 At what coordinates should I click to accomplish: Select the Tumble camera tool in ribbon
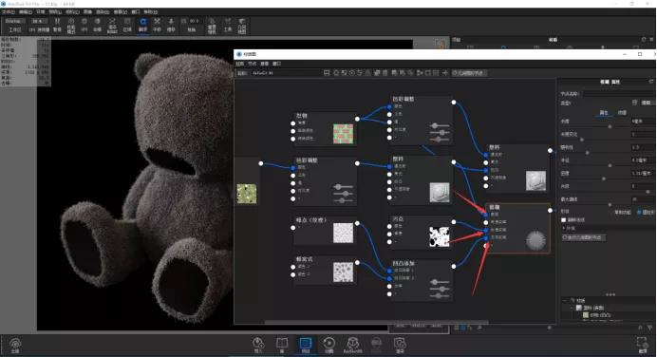point(142,25)
